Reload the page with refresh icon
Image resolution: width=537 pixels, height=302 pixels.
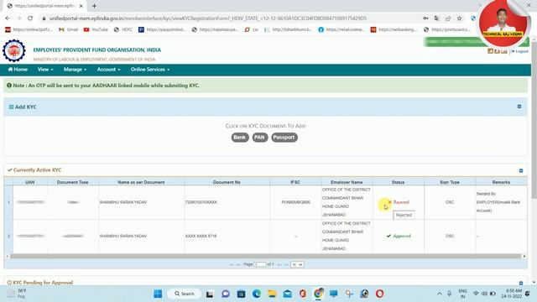coord(30,18)
